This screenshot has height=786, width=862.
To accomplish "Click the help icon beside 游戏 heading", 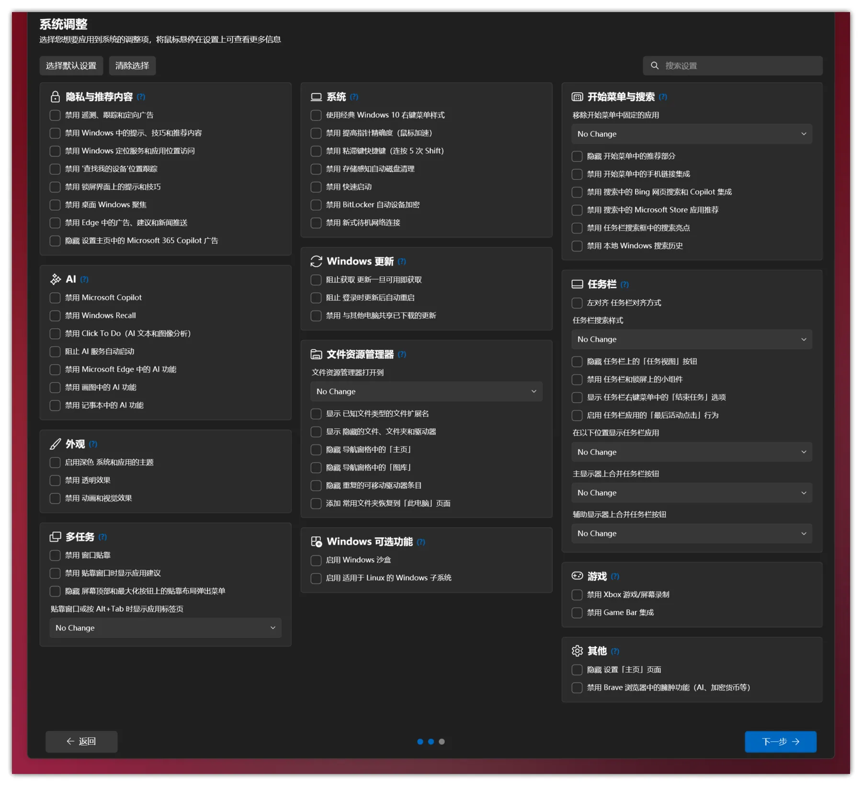I will (615, 576).
